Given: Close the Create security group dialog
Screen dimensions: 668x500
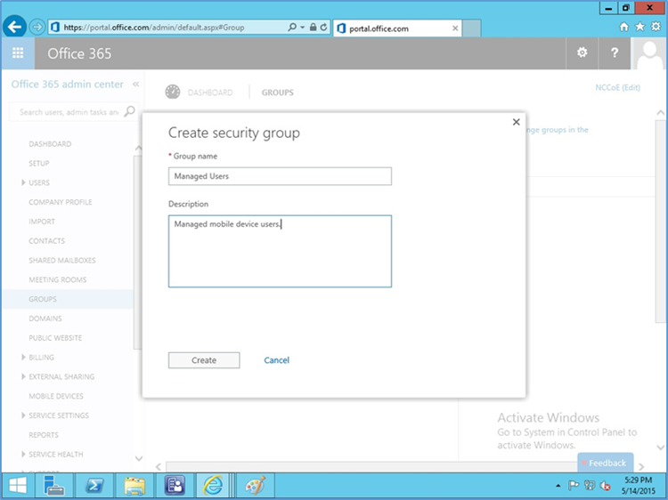Looking at the screenshot, I should (x=517, y=122).
